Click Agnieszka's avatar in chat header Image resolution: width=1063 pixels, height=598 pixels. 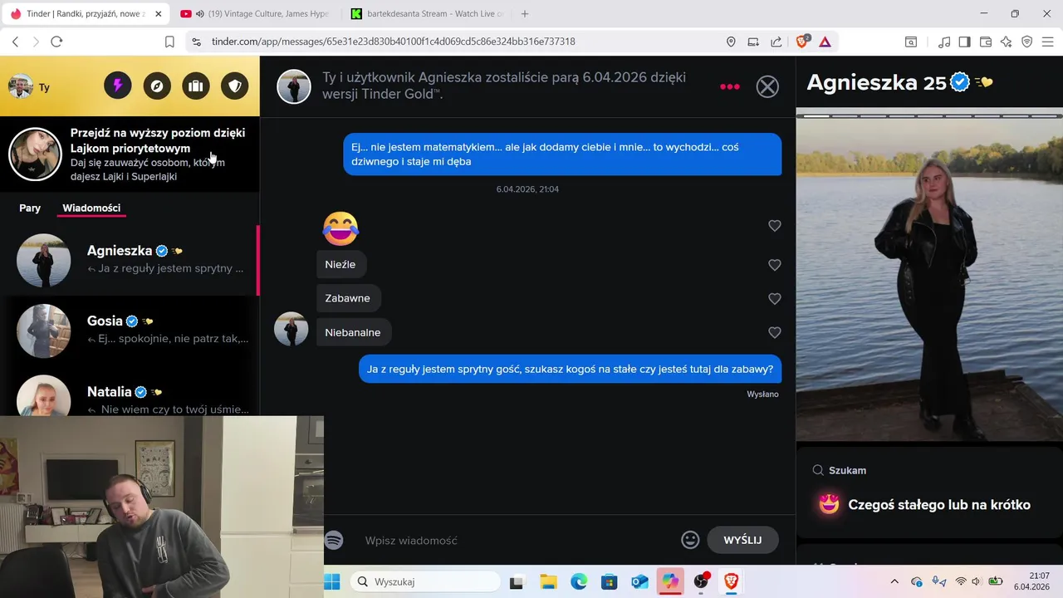coord(294,86)
